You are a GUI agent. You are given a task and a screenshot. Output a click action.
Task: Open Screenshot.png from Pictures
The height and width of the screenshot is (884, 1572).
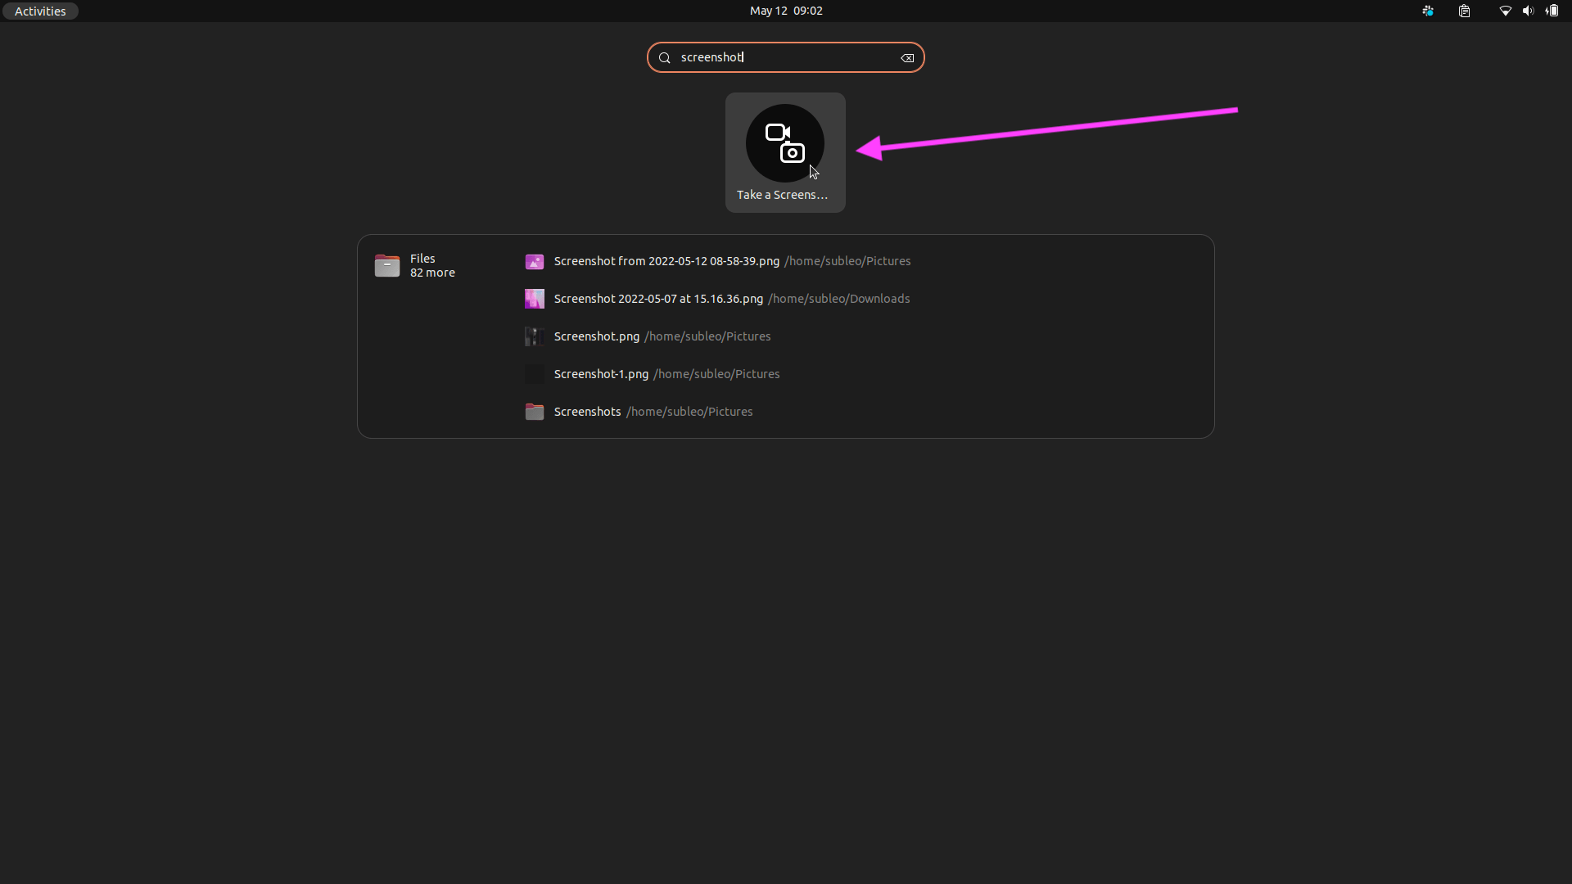tap(597, 336)
